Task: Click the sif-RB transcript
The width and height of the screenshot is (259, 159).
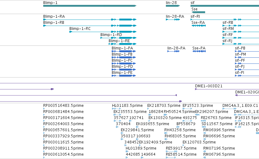Action: 241,26
